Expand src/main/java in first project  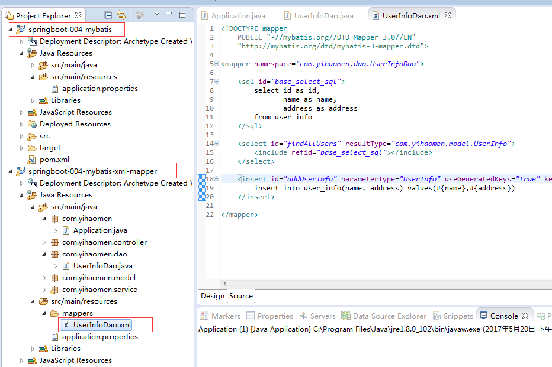(x=33, y=66)
